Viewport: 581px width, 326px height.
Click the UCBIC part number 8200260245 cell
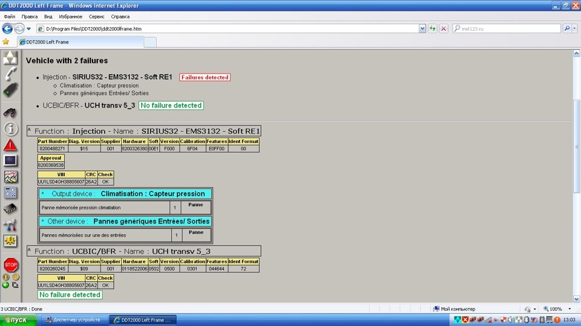(52, 269)
